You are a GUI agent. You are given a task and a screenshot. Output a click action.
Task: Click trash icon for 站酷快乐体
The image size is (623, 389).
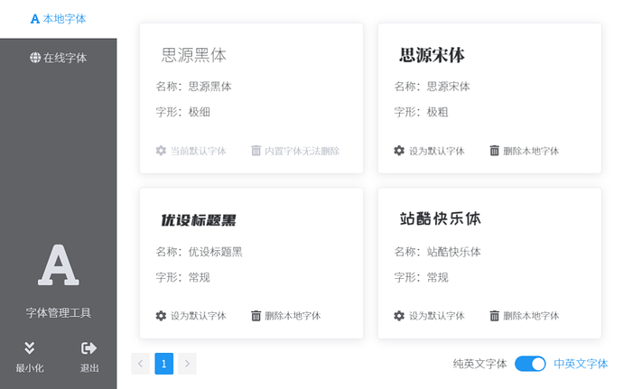click(x=494, y=316)
